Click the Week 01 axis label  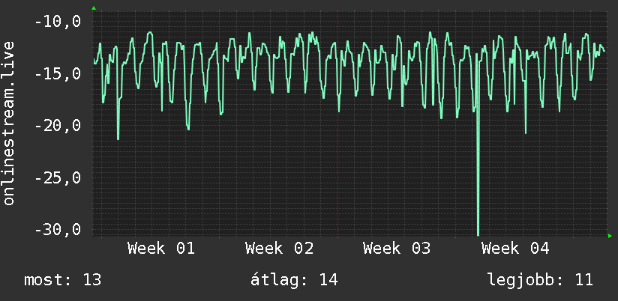[x=161, y=249]
